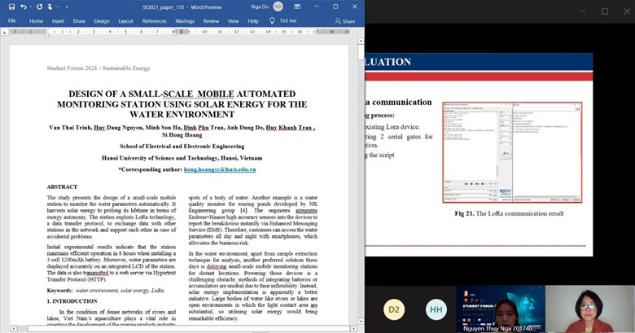
Task: Click the vertical scrollbar down arrow
Action: [x=361, y=322]
